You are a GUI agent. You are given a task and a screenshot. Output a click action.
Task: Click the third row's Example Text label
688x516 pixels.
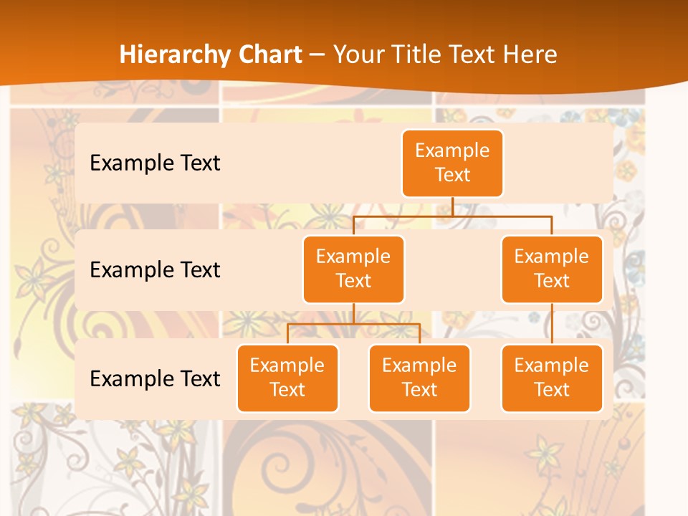click(155, 378)
